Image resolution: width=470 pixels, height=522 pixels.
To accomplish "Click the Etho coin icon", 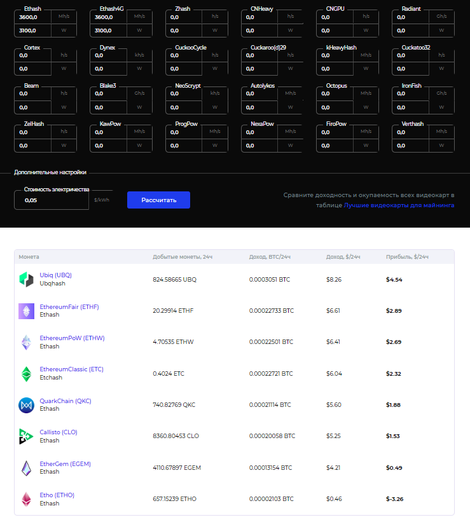I will click(x=26, y=499).
